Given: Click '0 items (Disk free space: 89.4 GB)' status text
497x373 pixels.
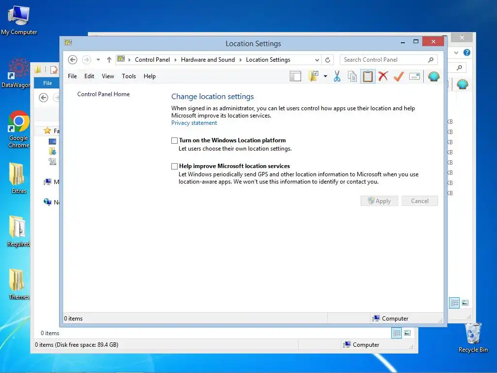Looking at the screenshot, I should click(x=76, y=345).
